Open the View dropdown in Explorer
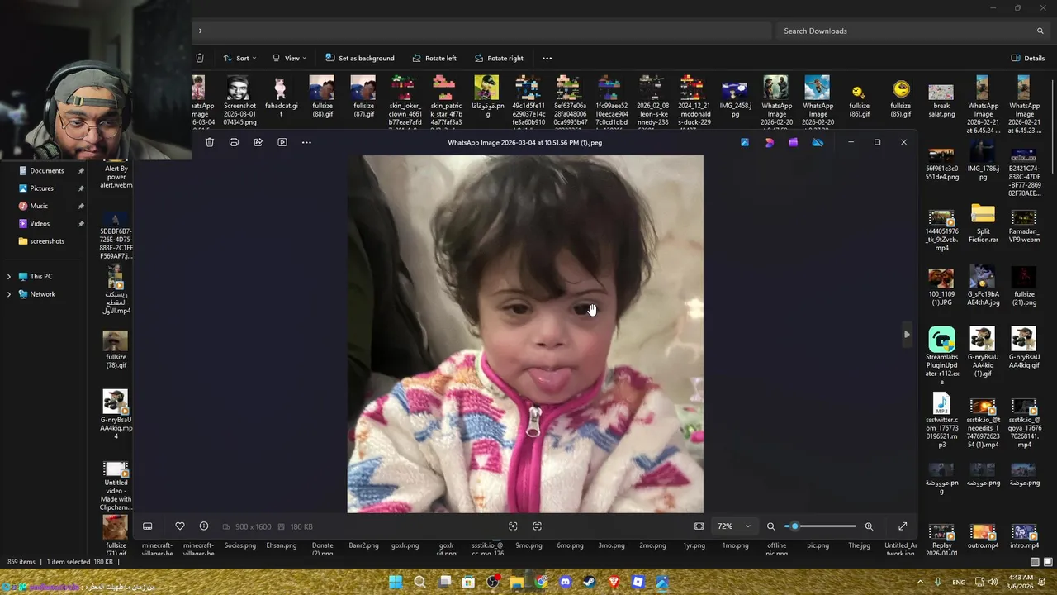This screenshot has height=595, width=1057. (x=289, y=58)
